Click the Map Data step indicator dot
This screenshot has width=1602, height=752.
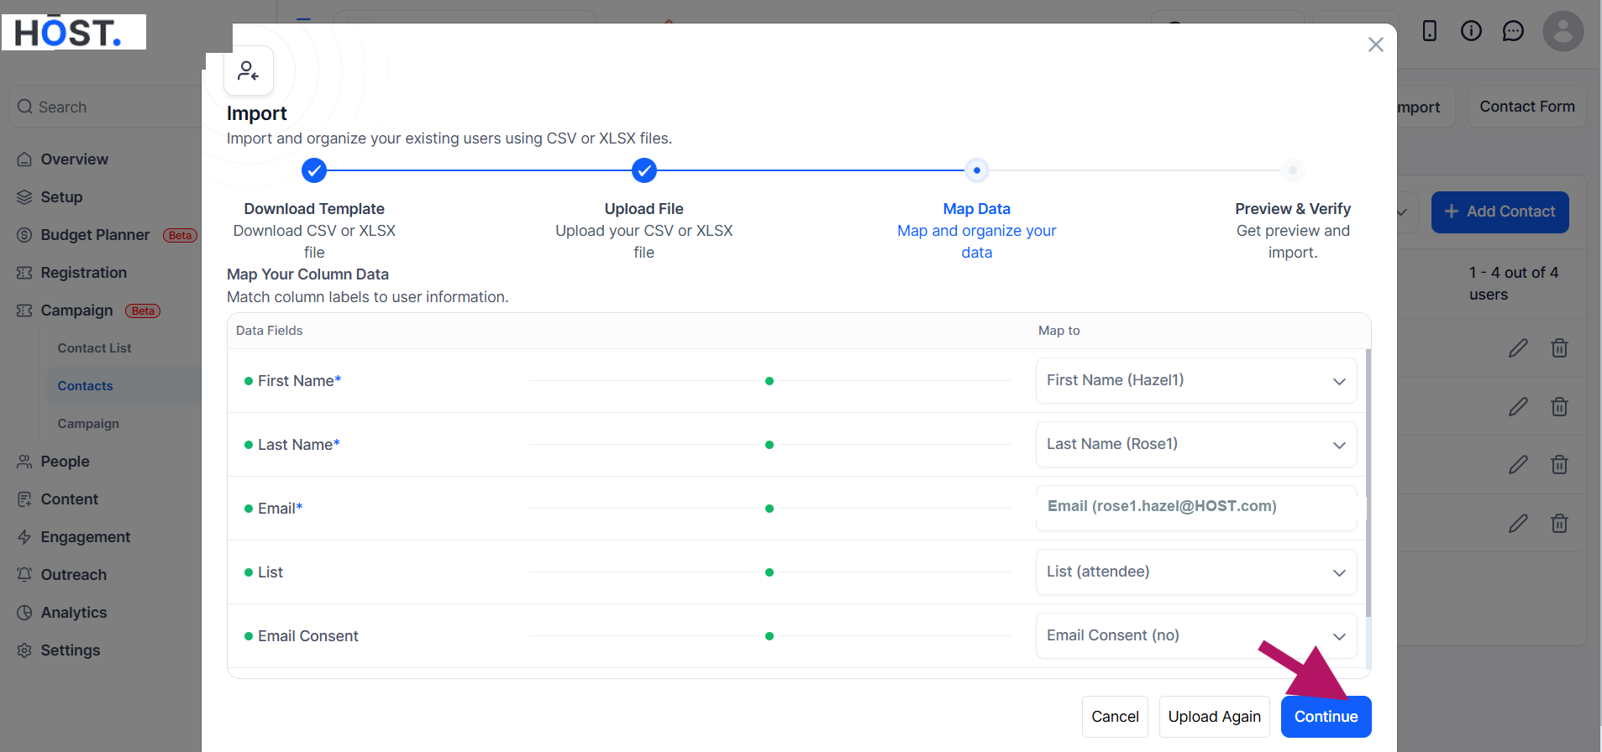[976, 170]
